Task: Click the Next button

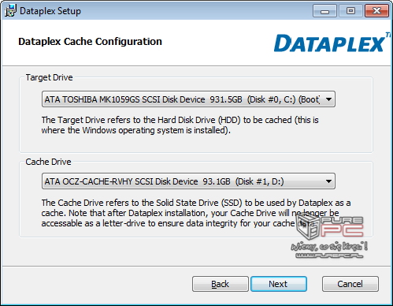Action: click(x=279, y=284)
